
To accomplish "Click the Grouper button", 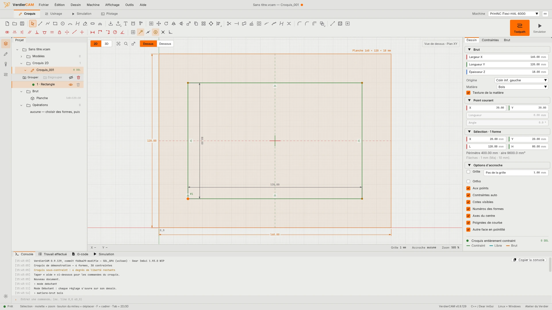I will (30, 77).
